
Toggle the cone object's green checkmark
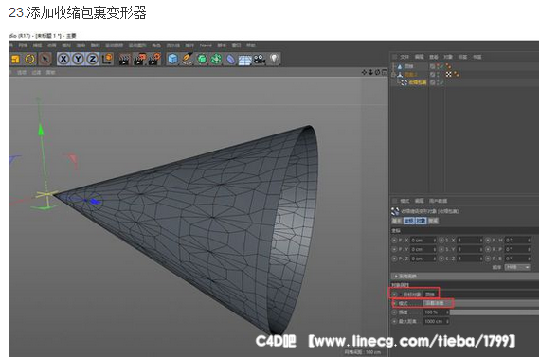coord(441,66)
